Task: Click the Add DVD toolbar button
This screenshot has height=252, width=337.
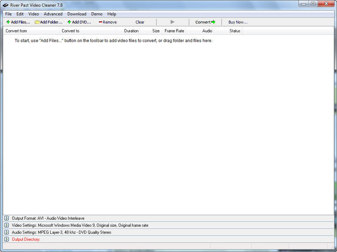Action: [x=79, y=22]
